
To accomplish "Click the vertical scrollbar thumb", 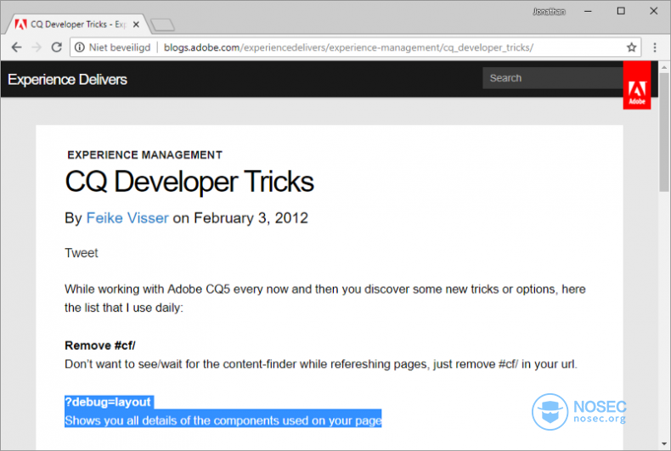I will [664, 132].
